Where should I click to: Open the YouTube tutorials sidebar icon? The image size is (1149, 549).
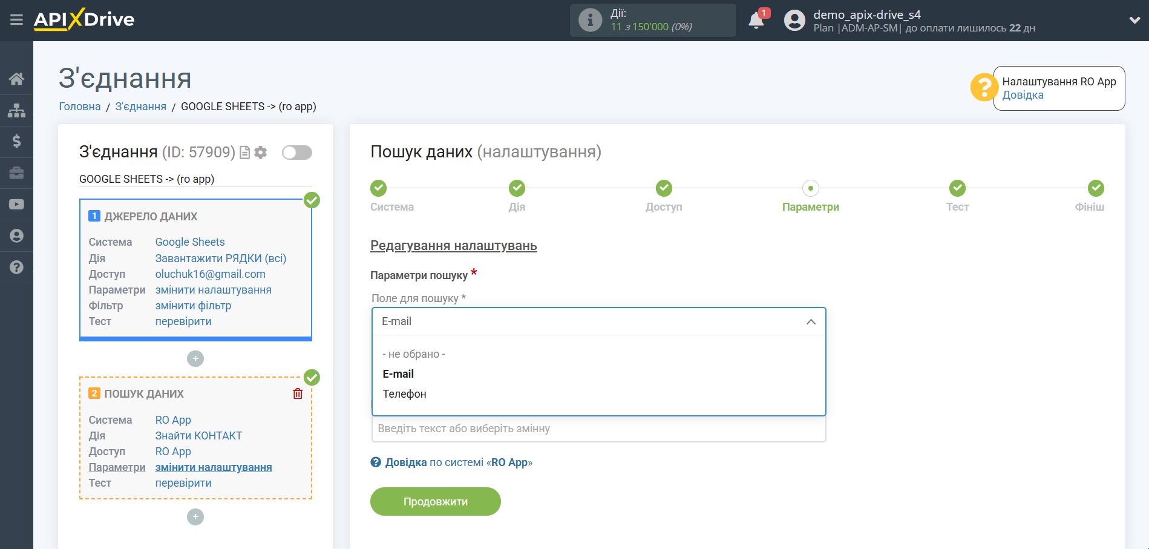point(16,204)
